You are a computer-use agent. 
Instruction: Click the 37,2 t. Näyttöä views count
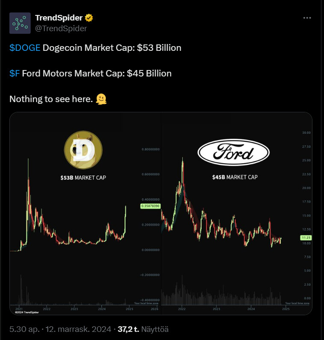pos(143,329)
